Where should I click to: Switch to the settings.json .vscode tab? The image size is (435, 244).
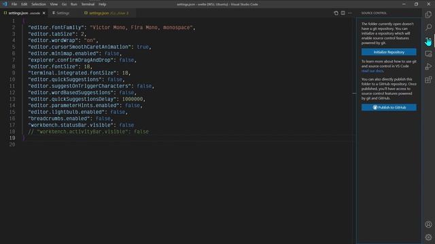tap(24, 13)
